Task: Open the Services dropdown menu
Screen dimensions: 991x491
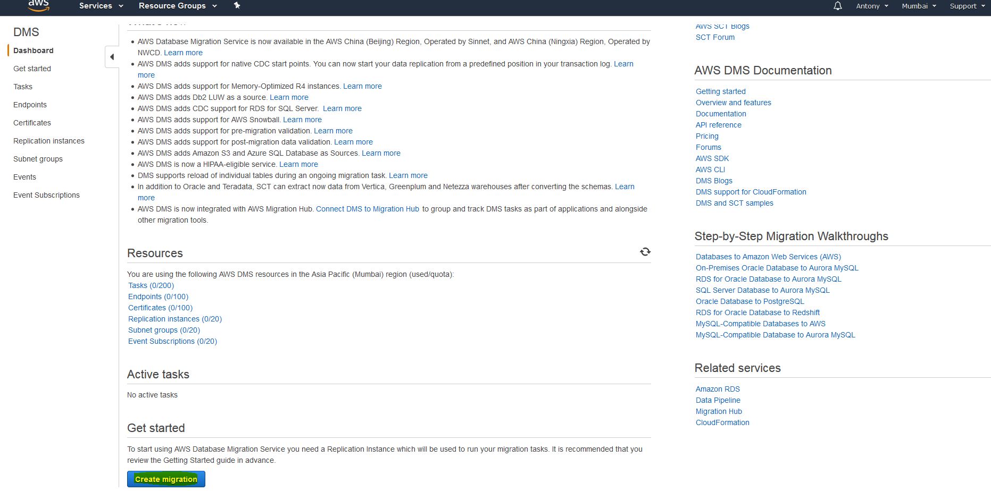Action: (101, 6)
